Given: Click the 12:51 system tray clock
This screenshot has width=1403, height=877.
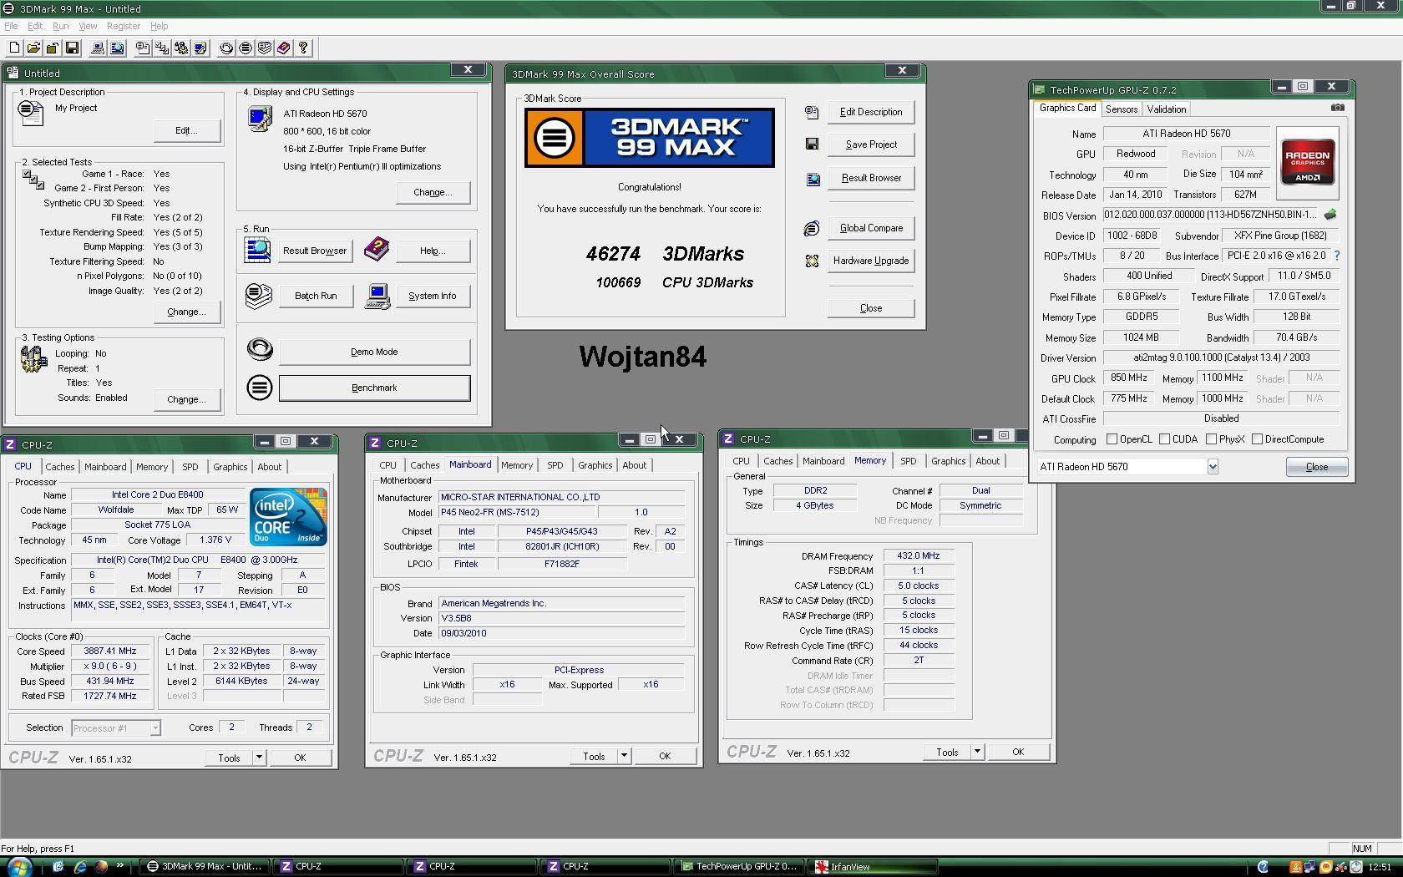Looking at the screenshot, I should (x=1380, y=867).
